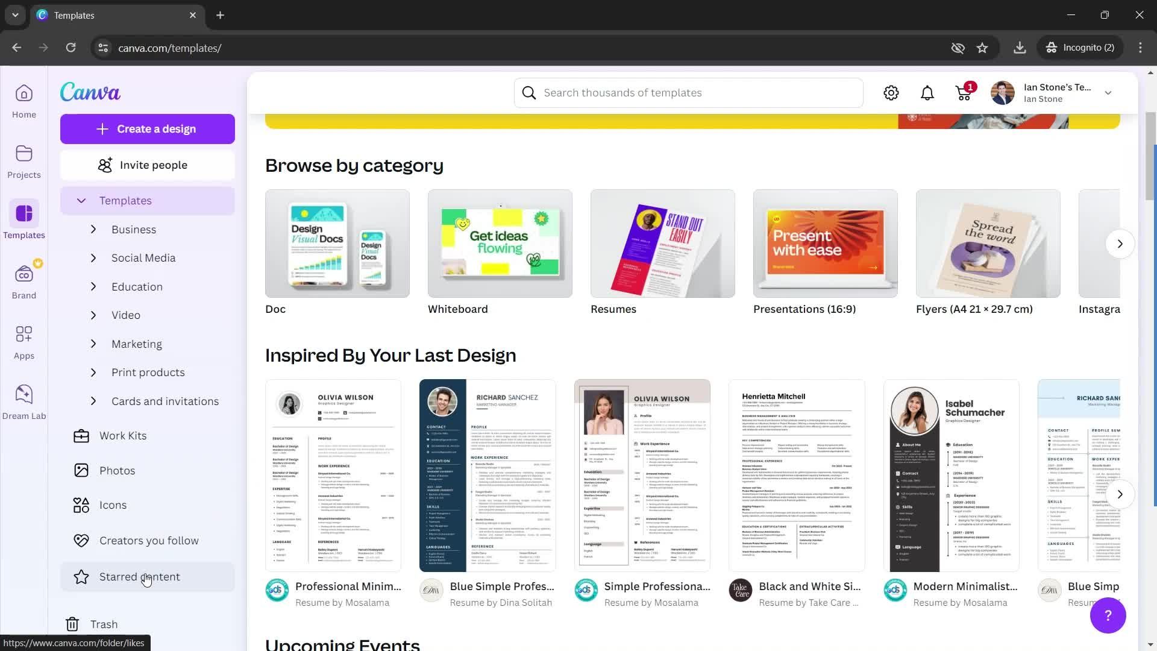Click the notification bell icon
This screenshot has height=651, width=1157.
click(x=928, y=93)
